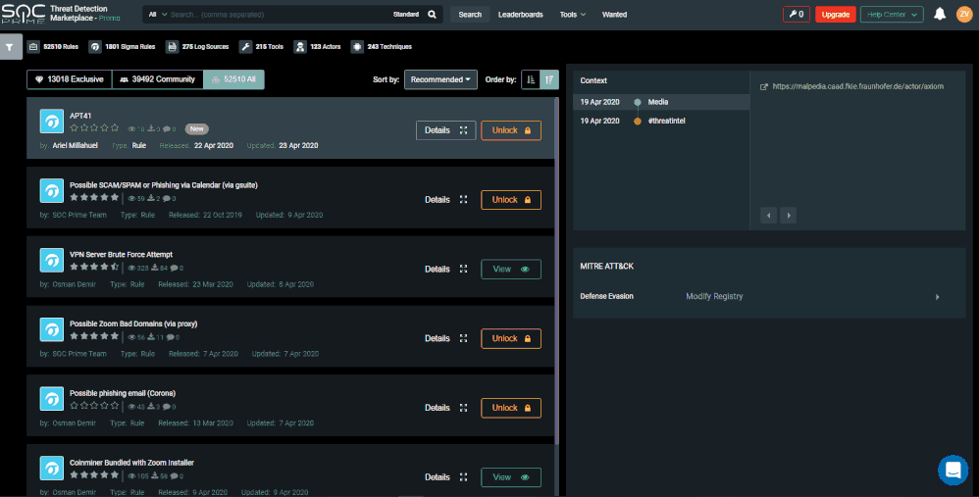Click the 1801 Sigma Rules counter
The width and height of the screenshot is (979, 497).
pos(122,47)
